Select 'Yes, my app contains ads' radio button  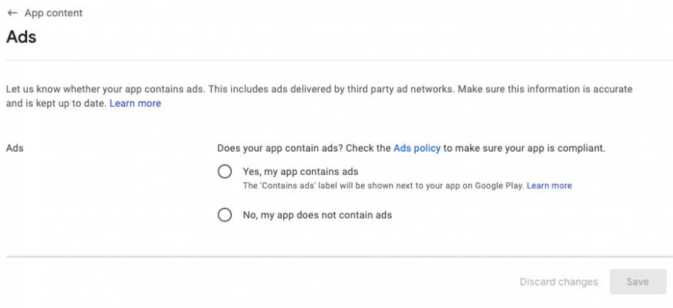[x=225, y=172]
